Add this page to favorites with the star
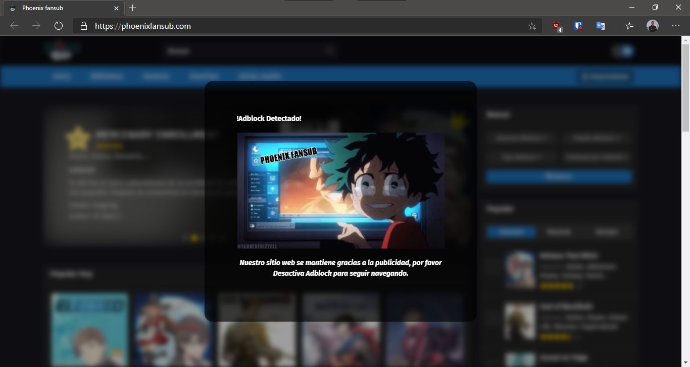This screenshot has height=367, width=690. [x=532, y=26]
